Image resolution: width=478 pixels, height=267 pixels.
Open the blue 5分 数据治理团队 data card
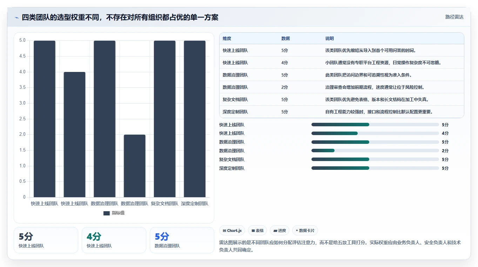pyautogui.click(x=182, y=240)
